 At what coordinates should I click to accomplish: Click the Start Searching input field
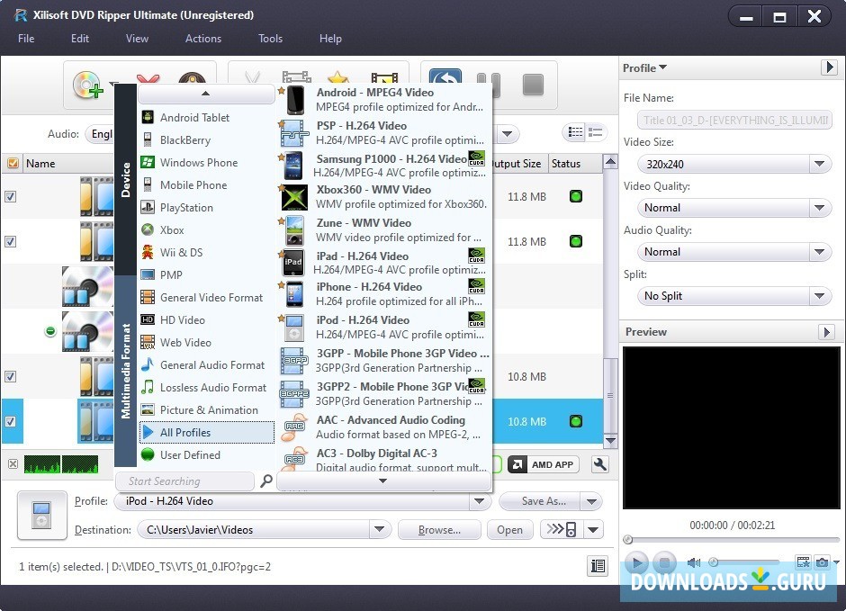[x=184, y=481]
